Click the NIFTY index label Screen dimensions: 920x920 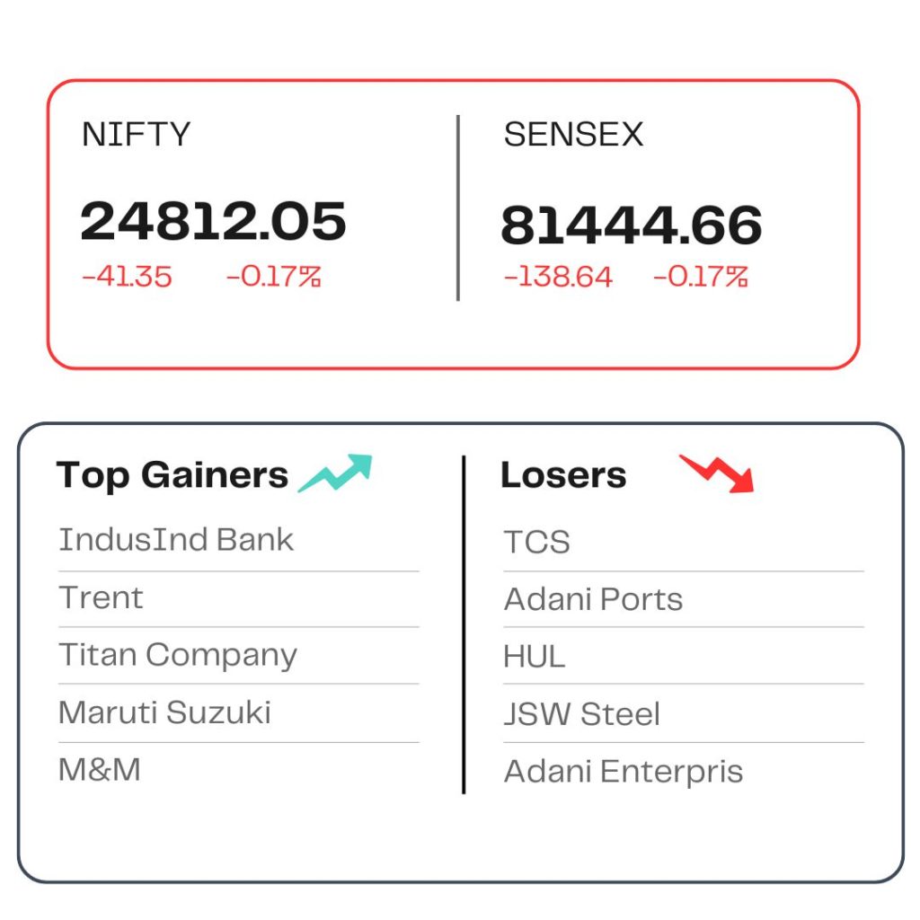pos(137,135)
